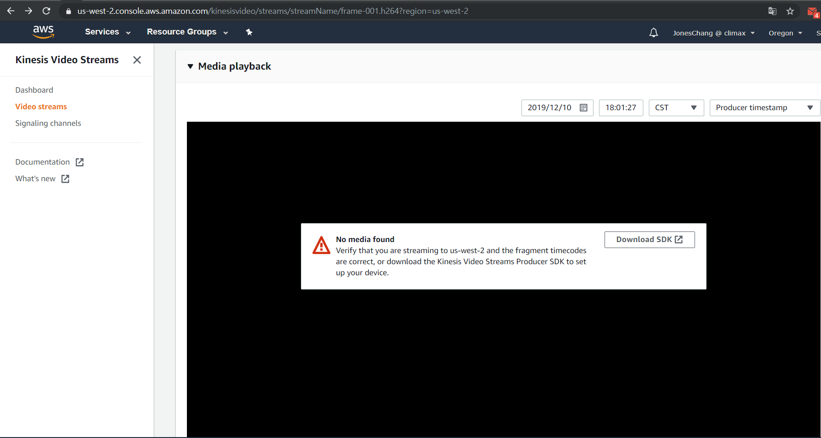Image resolution: width=821 pixels, height=438 pixels.
Task: Open the Google Translate address bar icon
Action: click(x=772, y=11)
